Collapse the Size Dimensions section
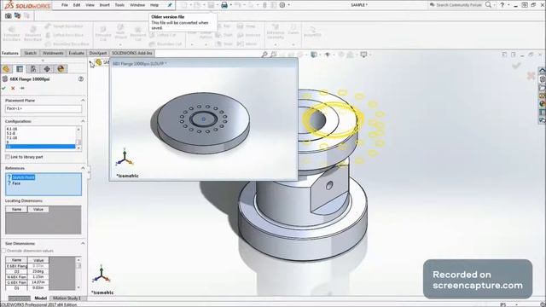The height and width of the screenshot is (307, 546). coord(83,243)
